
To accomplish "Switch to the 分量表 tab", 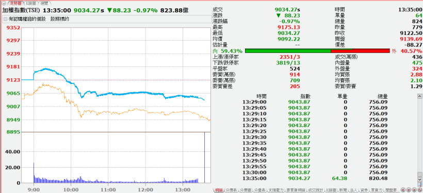I will point(261,190).
